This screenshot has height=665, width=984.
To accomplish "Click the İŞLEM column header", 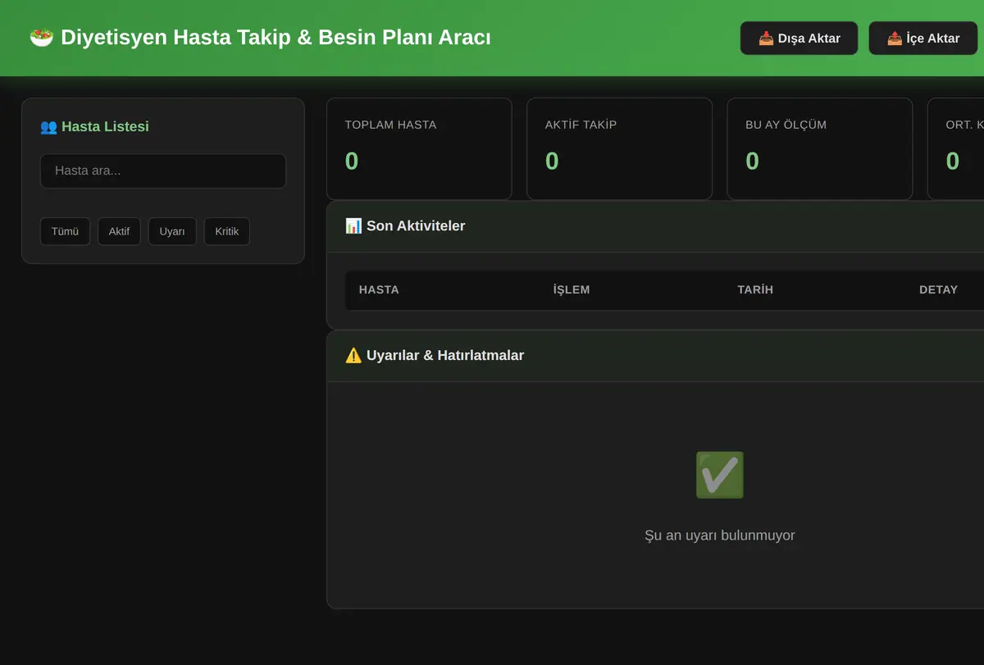I will click(x=572, y=289).
